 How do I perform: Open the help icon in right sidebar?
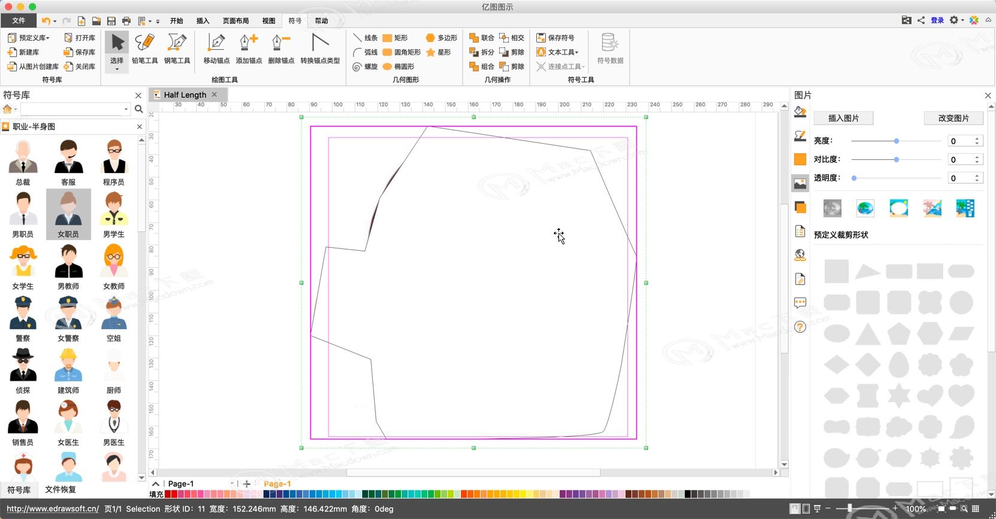pyautogui.click(x=800, y=327)
